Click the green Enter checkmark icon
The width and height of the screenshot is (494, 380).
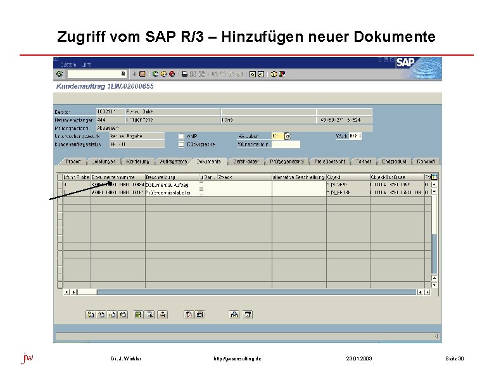pyautogui.click(x=60, y=74)
